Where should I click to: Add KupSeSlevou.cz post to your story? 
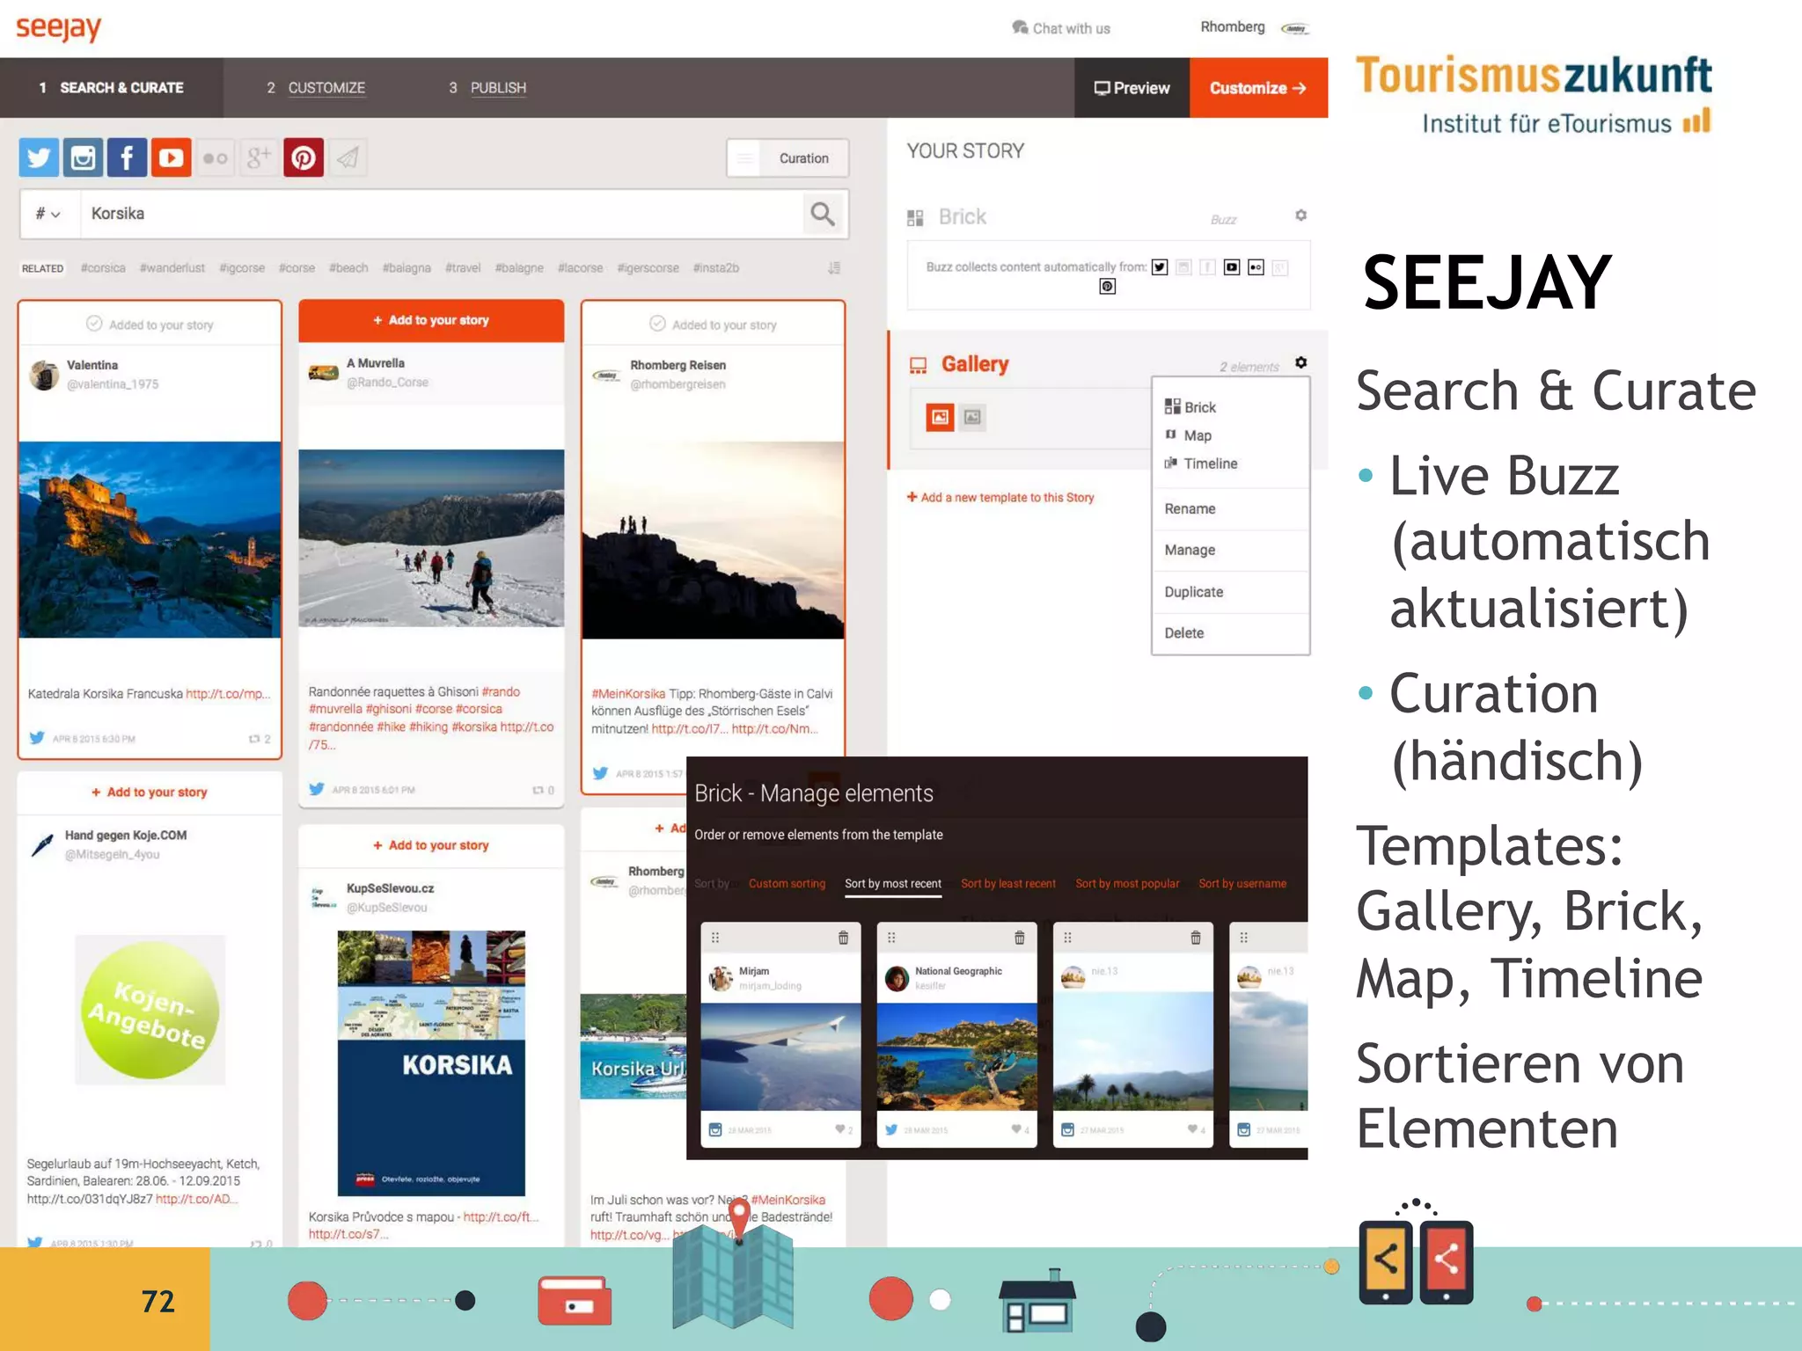431,845
